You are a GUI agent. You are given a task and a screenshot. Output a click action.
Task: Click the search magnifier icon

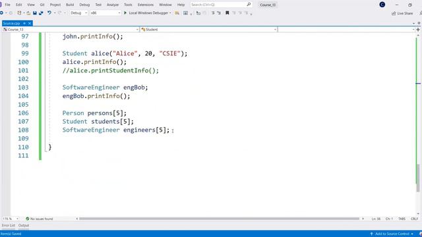[249, 5]
